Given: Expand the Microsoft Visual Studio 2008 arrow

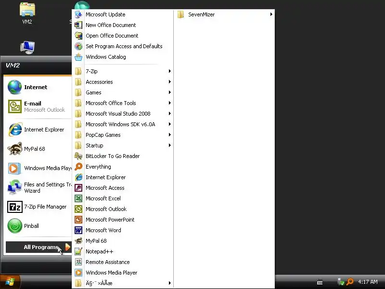Looking at the screenshot, I should 170,114.
